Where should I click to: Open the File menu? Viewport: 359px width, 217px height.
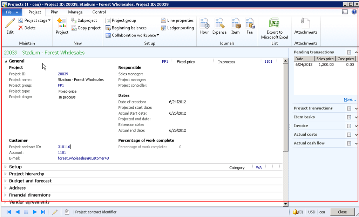[12, 12]
